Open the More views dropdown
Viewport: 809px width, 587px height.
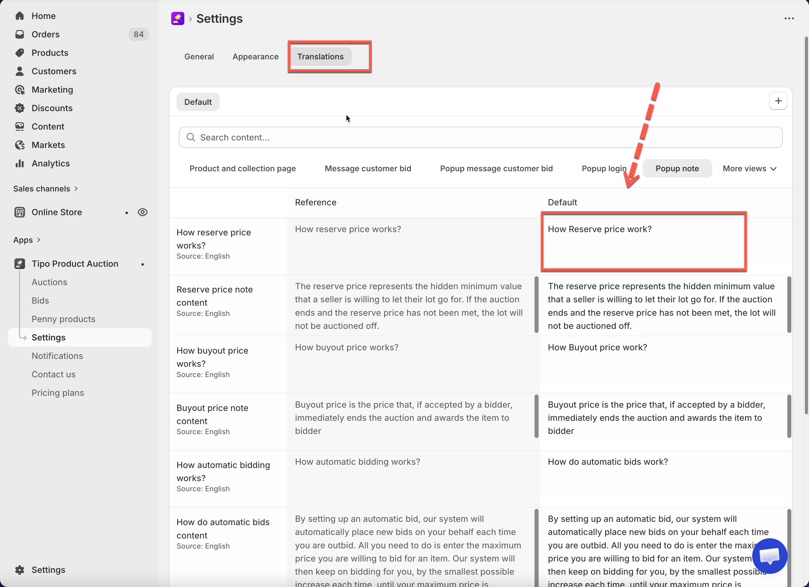[749, 168]
